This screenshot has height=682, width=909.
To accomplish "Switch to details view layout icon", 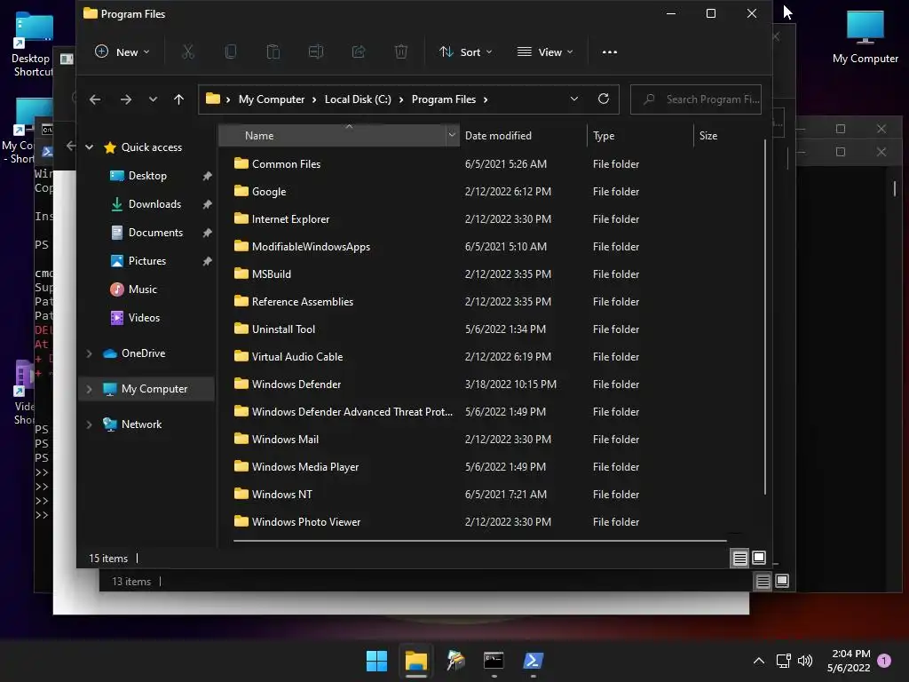I will tap(739, 558).
